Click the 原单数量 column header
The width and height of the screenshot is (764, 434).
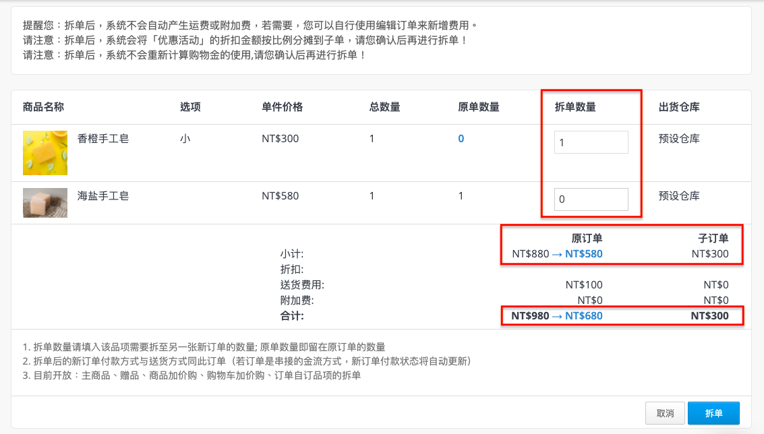(479, 107)
